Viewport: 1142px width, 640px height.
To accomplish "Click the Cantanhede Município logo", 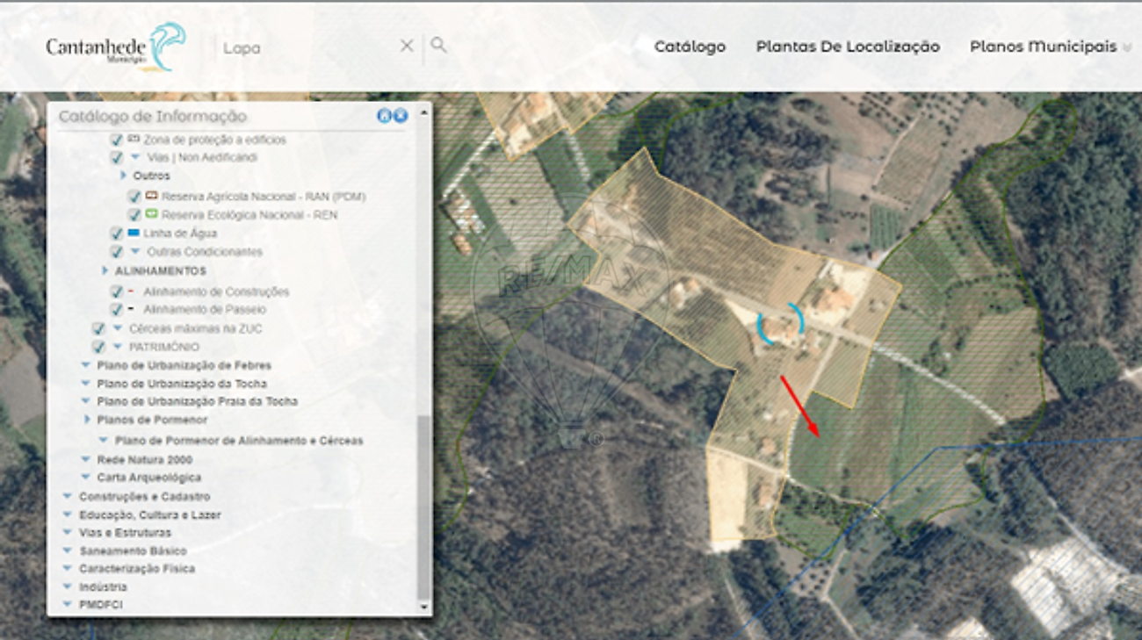I will point(115,47).
